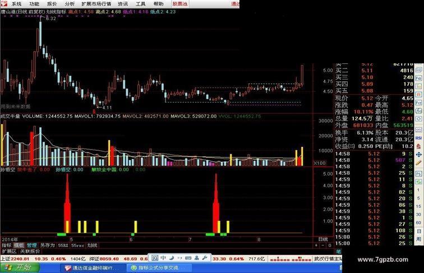The height and width of the screenshot is (273, 424).
Task: Choose the 55zxc indicator template
Action: [77, 245]
